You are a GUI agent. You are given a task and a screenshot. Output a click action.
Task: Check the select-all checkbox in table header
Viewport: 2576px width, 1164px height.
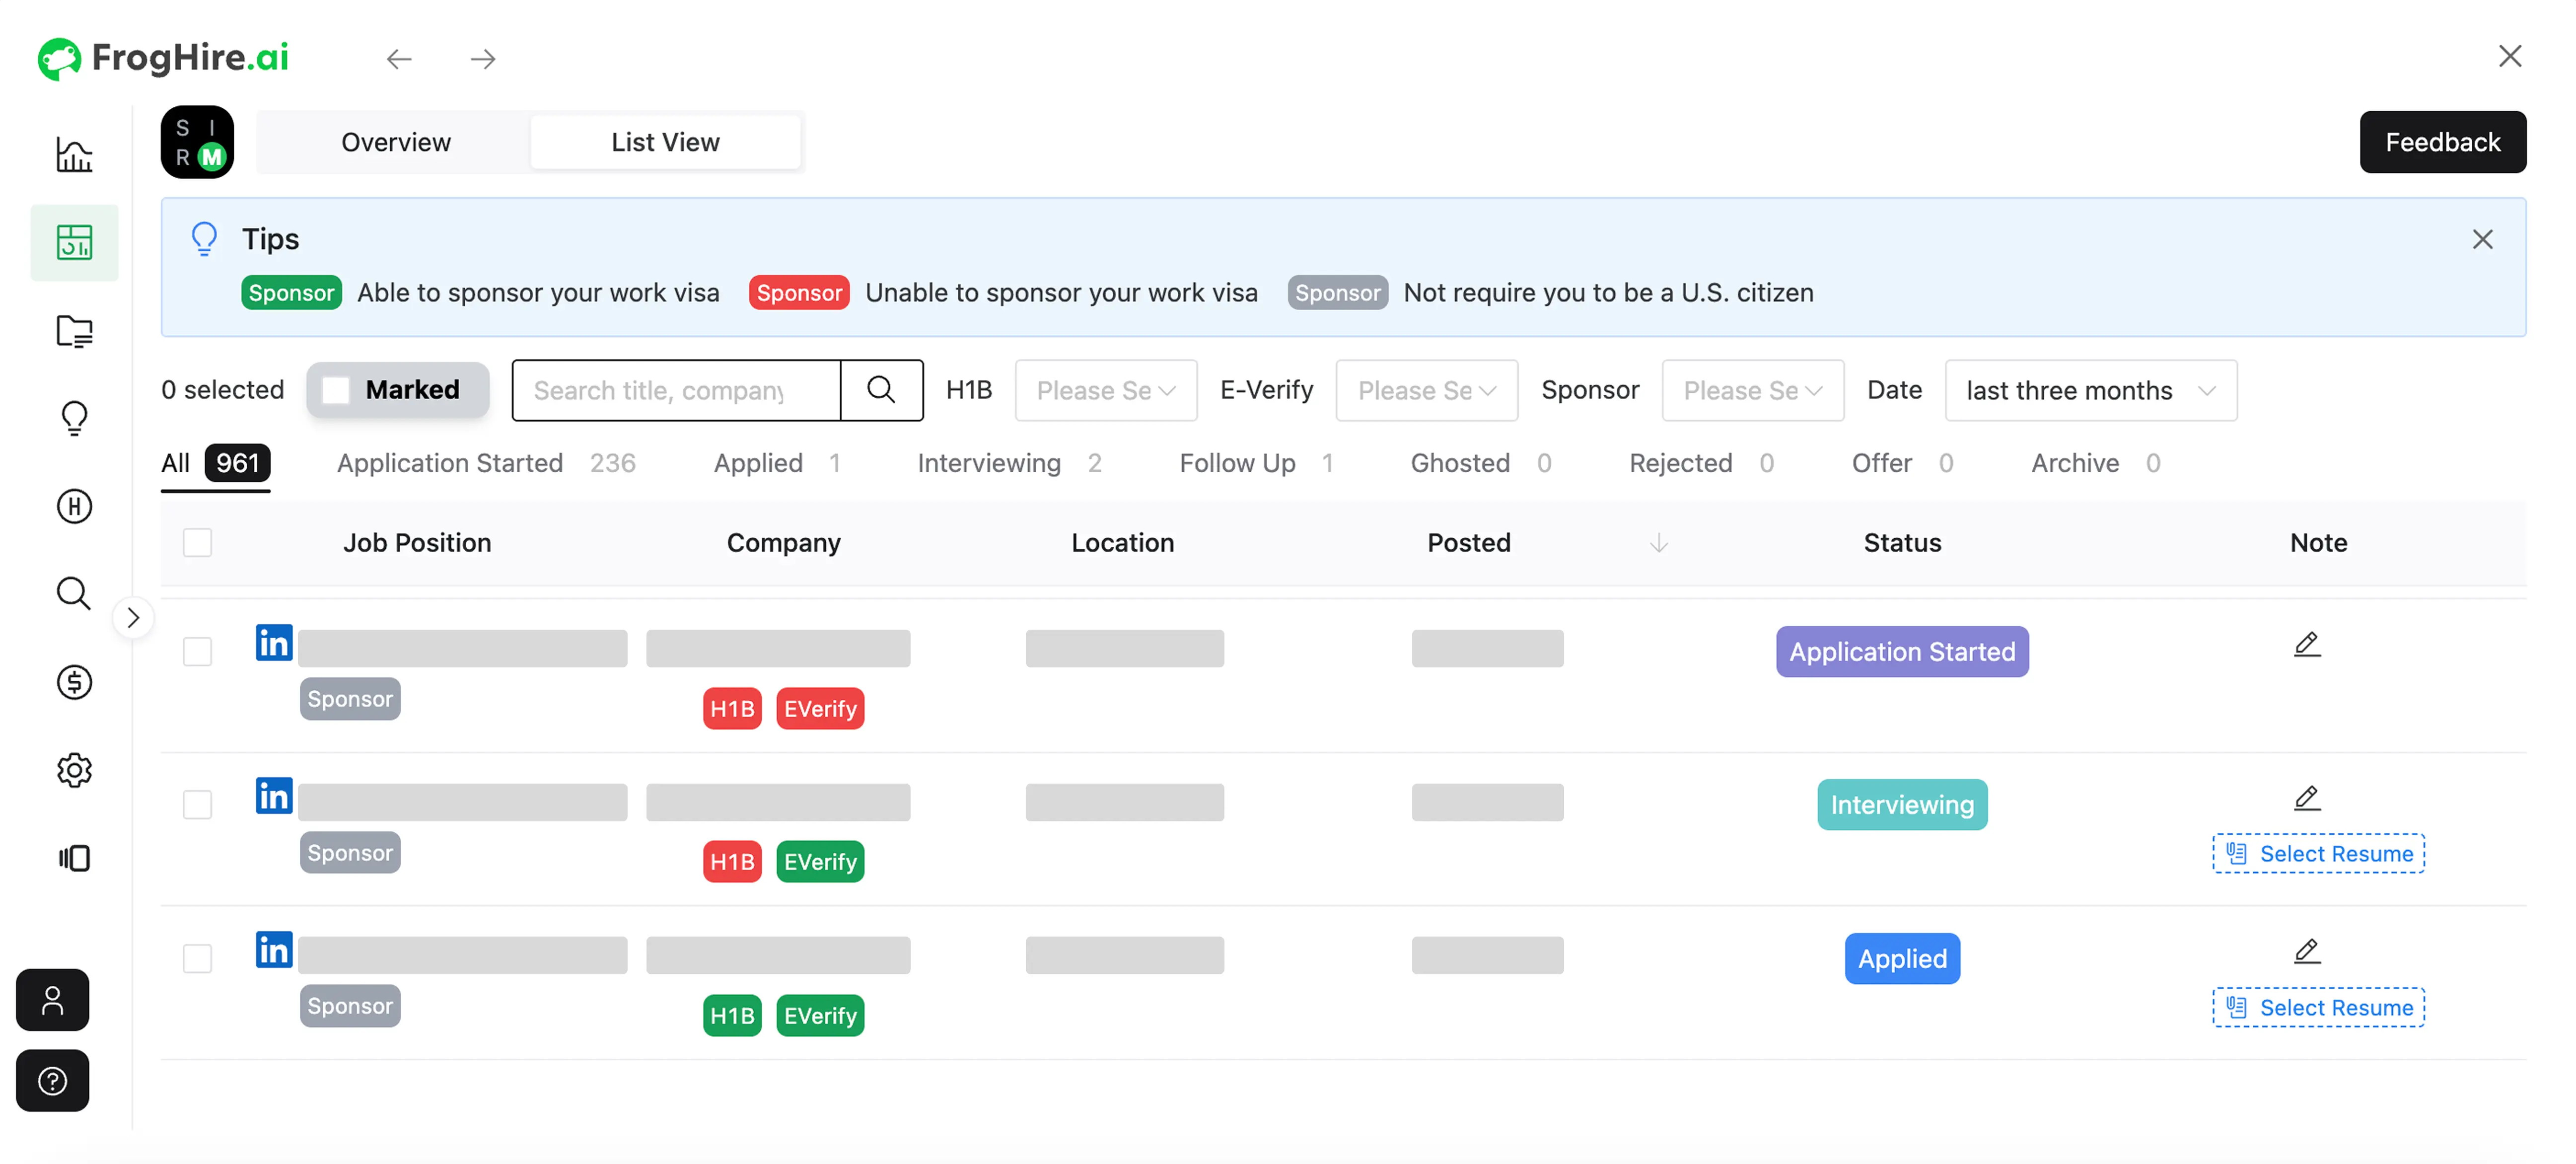(197, 542)
